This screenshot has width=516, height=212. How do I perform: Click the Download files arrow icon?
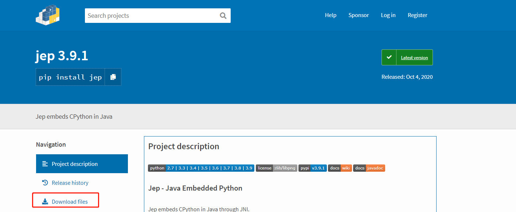45,201
